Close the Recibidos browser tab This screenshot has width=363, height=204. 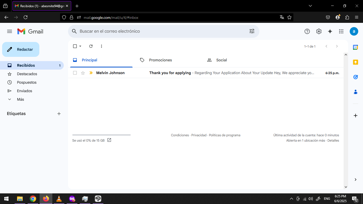[67, 6]
